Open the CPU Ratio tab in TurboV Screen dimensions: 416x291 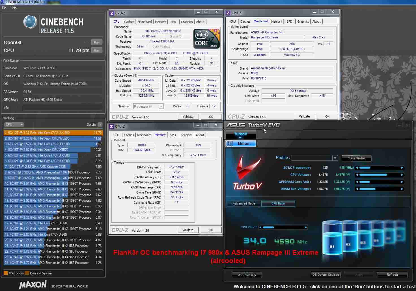point(278,203)
